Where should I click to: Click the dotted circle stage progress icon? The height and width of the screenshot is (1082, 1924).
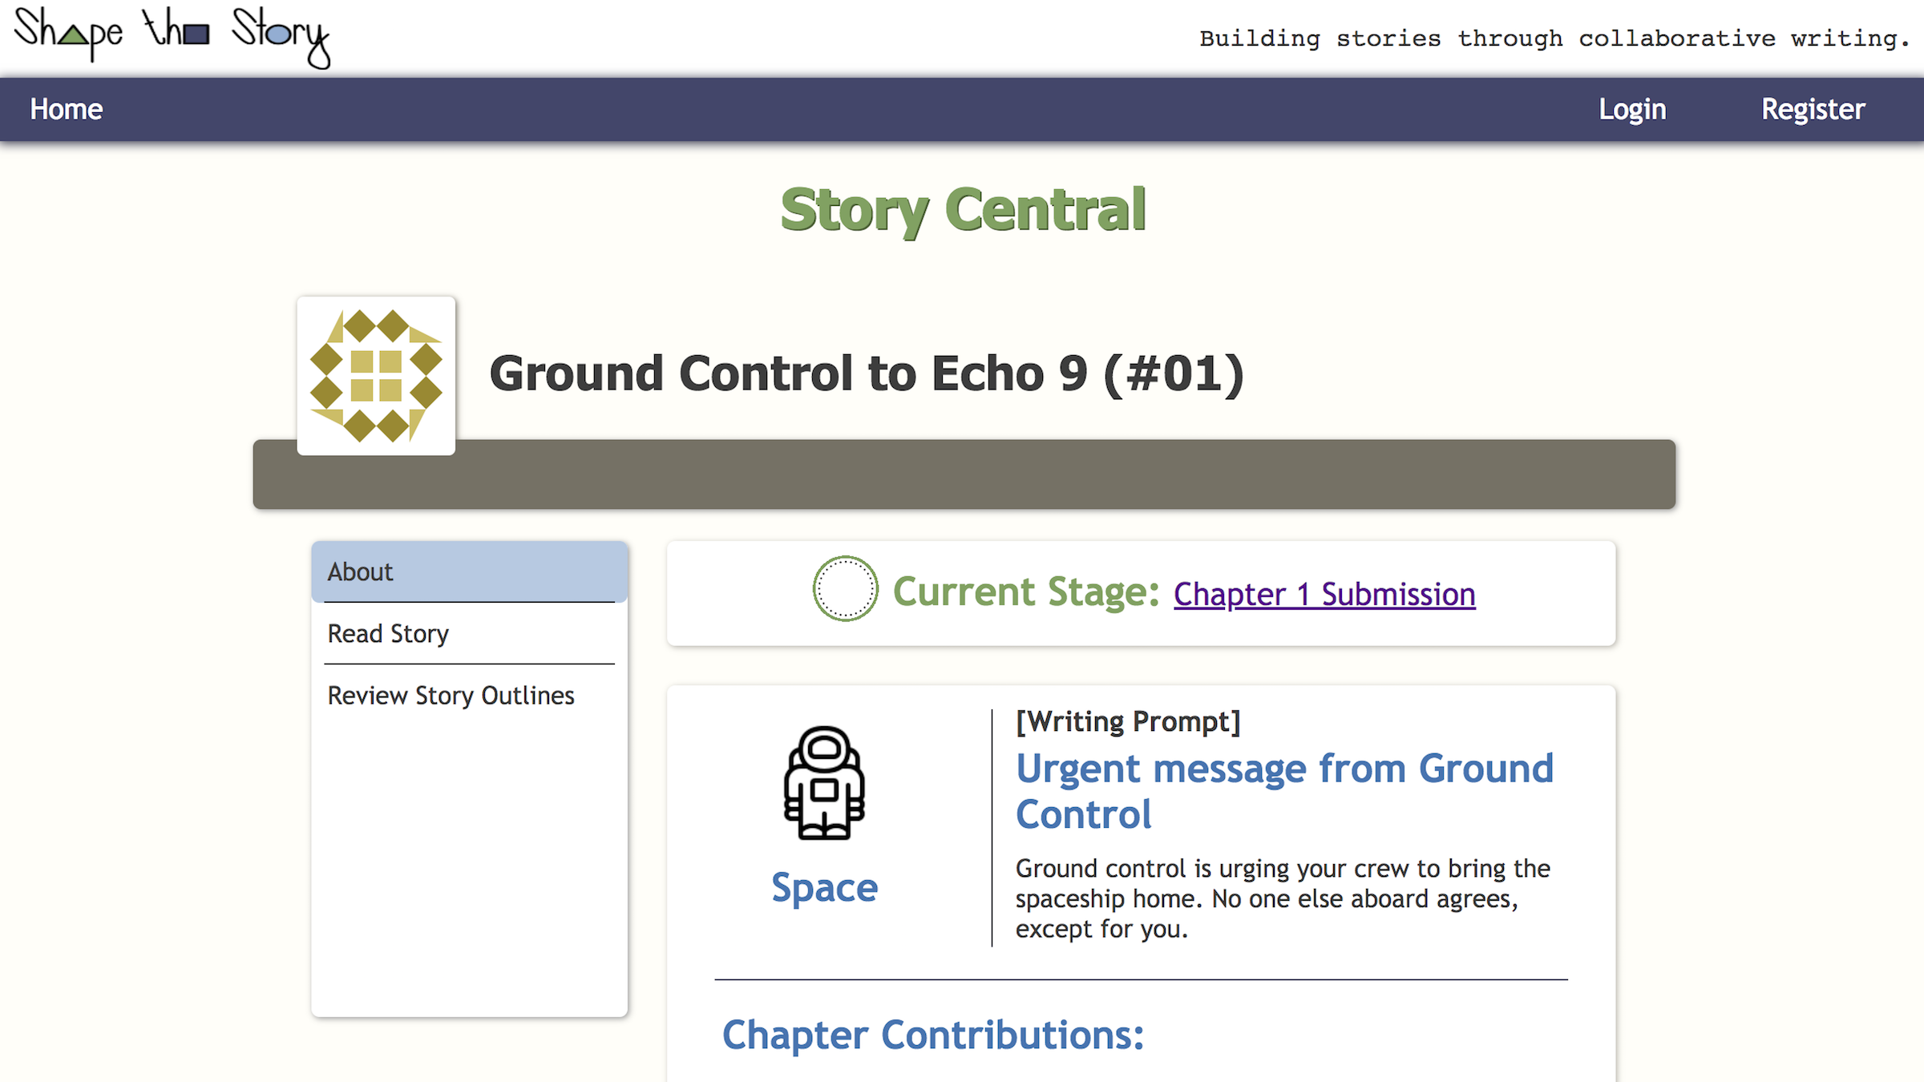845,589
